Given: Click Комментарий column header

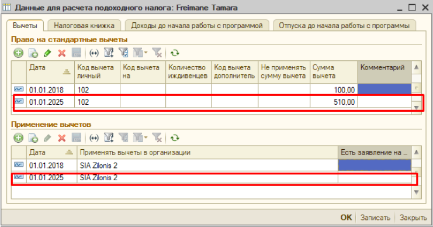Looking at the screenshot, I should 384,72.
